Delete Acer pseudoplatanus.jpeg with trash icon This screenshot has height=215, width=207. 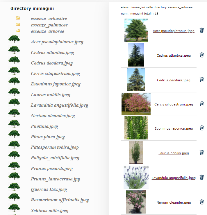tap(202, 30)
